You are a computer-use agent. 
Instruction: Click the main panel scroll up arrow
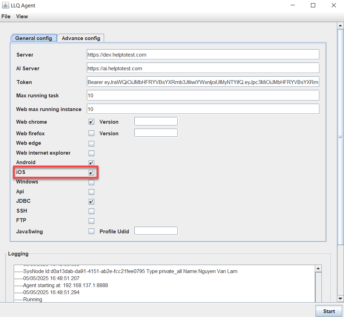(x=340, y=26)
